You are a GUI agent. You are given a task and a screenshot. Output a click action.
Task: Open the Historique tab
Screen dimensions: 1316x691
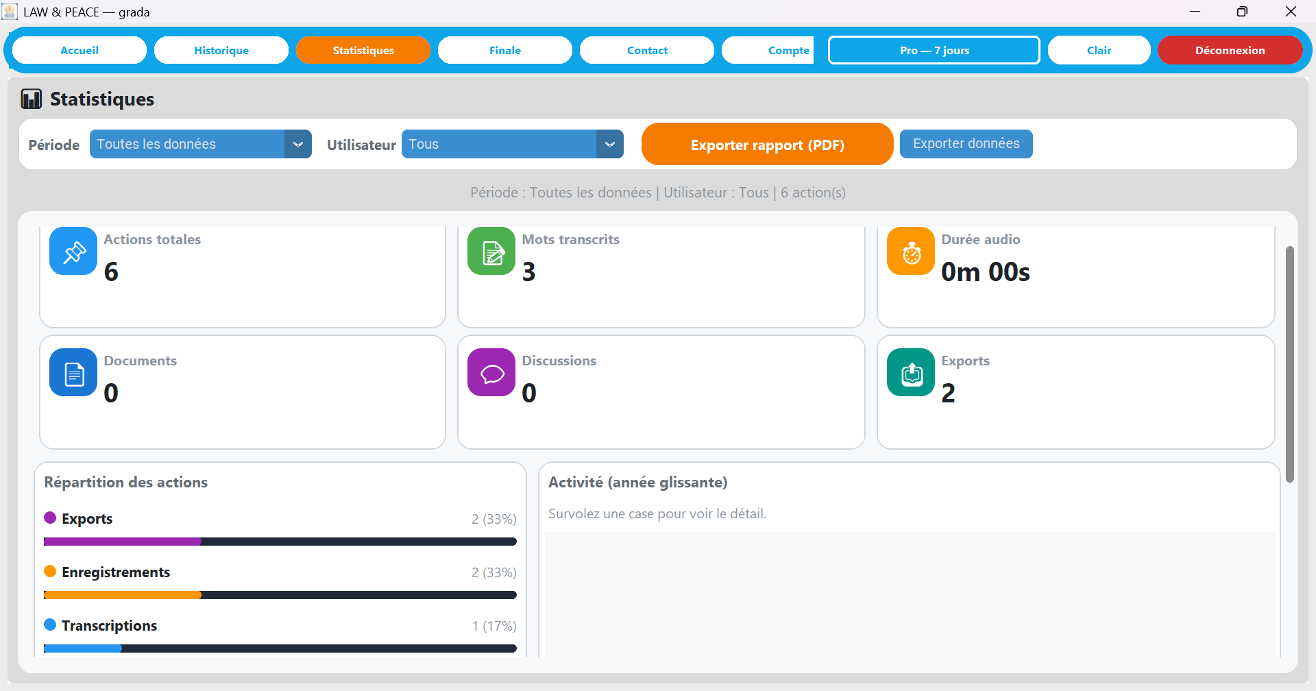(221, 50)
